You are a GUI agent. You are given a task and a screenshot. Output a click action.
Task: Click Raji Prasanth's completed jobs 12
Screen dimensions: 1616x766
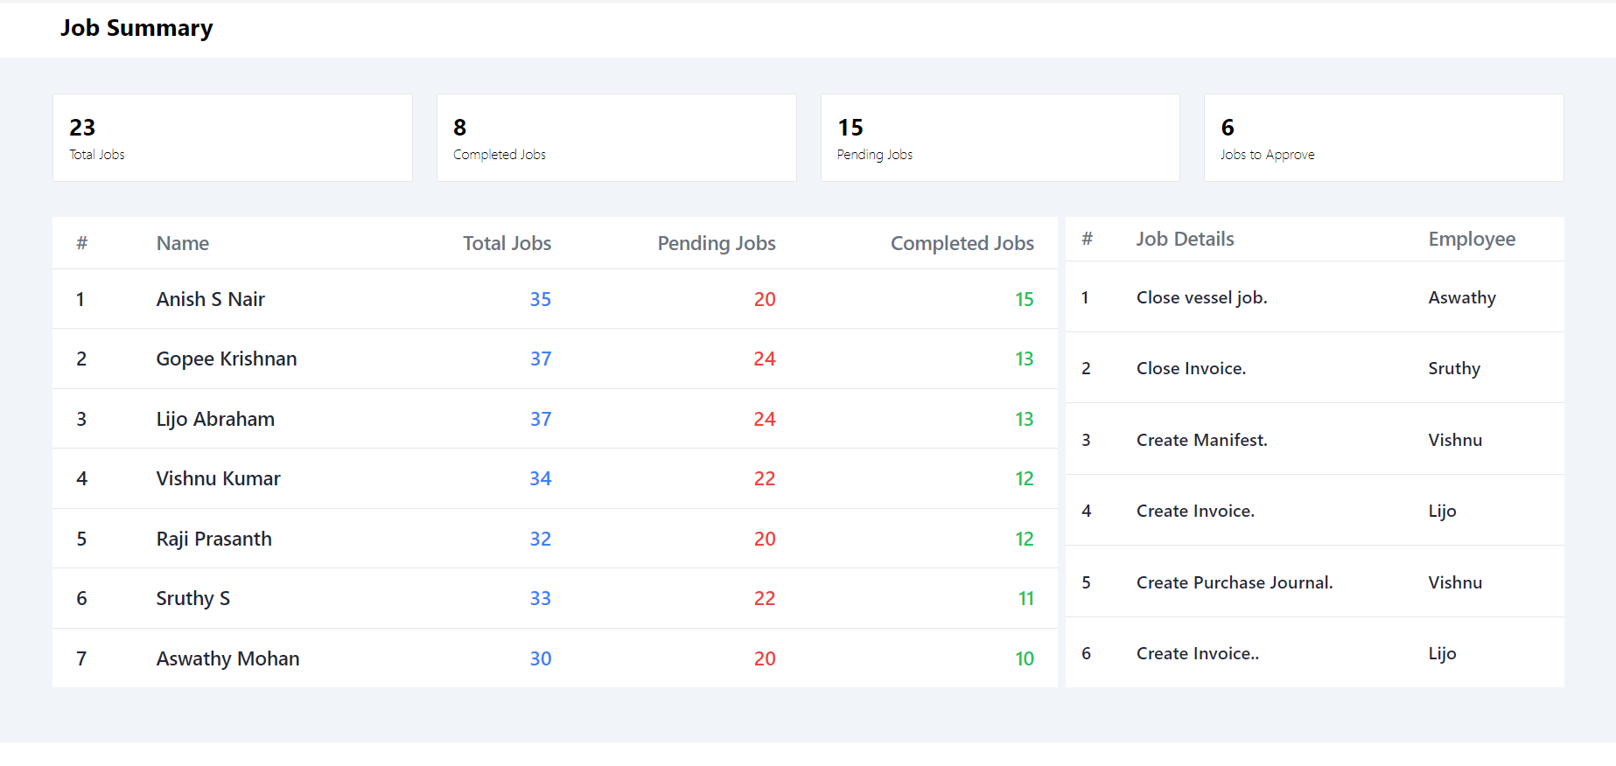click(1025, 539)
